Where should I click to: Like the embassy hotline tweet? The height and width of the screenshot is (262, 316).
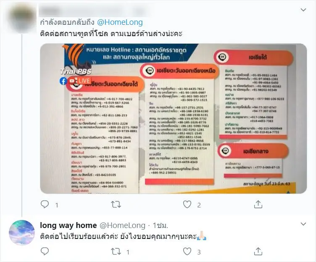(x=187, y=204)
